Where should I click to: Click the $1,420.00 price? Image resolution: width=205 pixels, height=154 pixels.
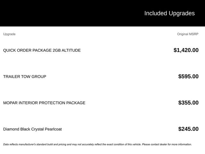(x=186, y=50)
